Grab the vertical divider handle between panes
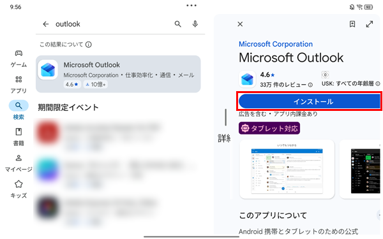Viewport: 383px width, 239px height. coord(226,117)
